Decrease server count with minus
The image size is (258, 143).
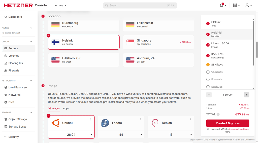click(209, 95)
